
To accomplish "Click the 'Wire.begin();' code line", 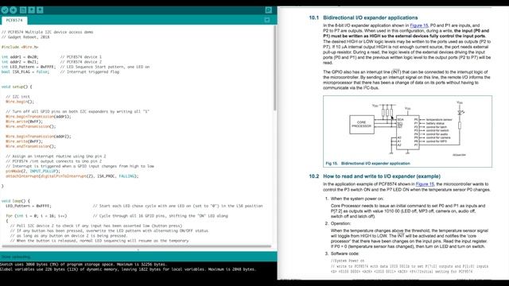I will [x=19, y=102].
